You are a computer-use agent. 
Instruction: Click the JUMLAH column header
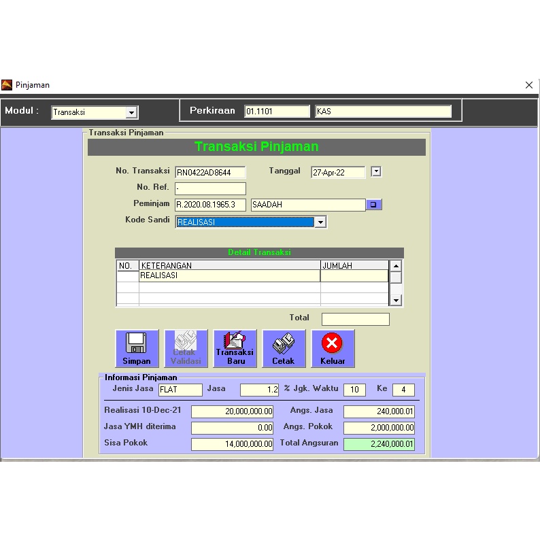pos(354,265)
